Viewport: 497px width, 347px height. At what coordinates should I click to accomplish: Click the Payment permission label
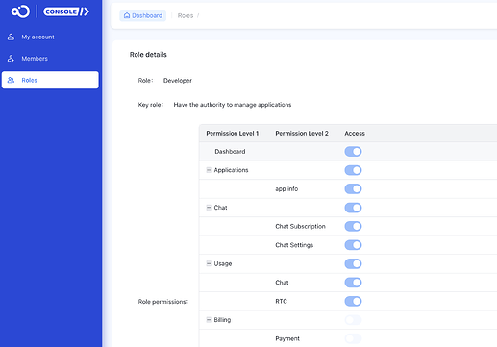pyautogui.click(x=287, y=338)
